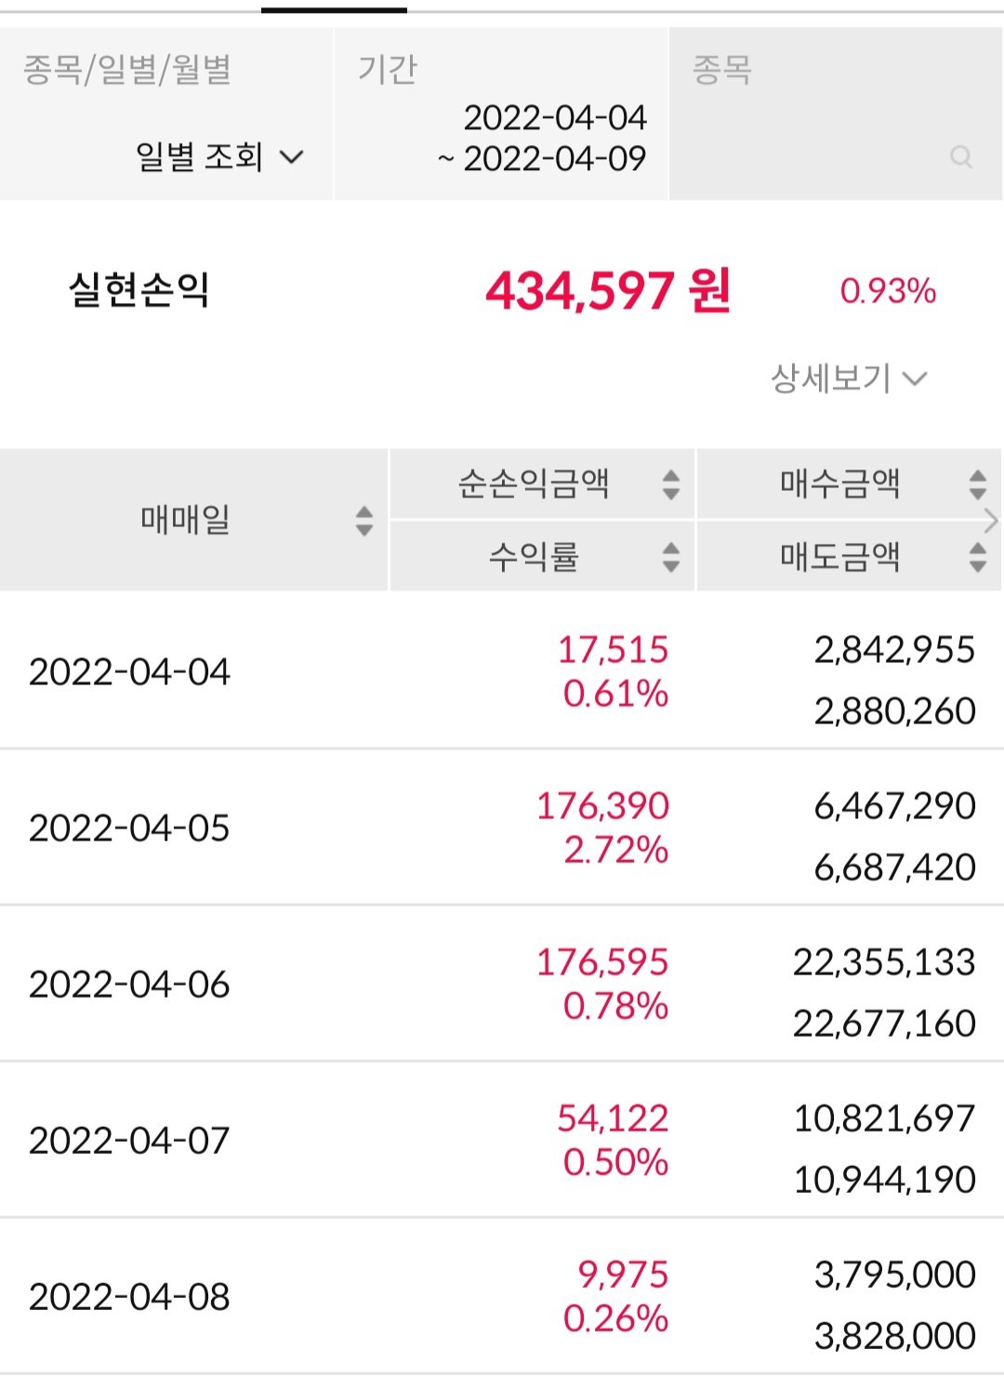1004x1376 pixels.
Task: Open the 일별 조회 dropdown
Action: pos(220,156)
